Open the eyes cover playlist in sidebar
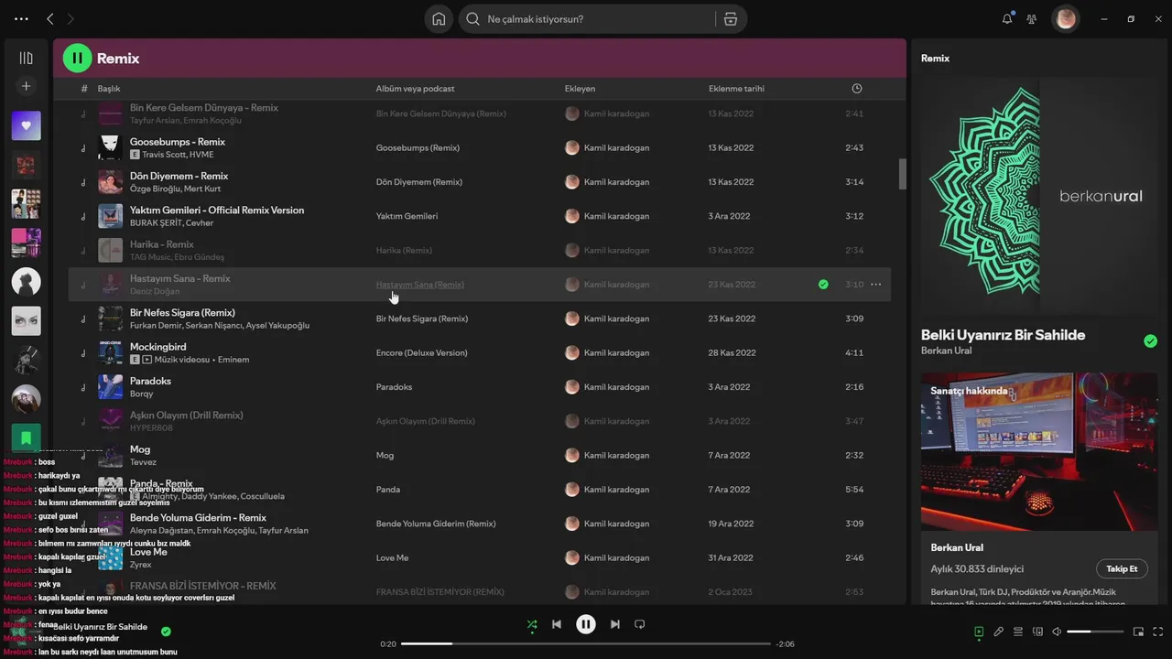 tap(26, 321)
